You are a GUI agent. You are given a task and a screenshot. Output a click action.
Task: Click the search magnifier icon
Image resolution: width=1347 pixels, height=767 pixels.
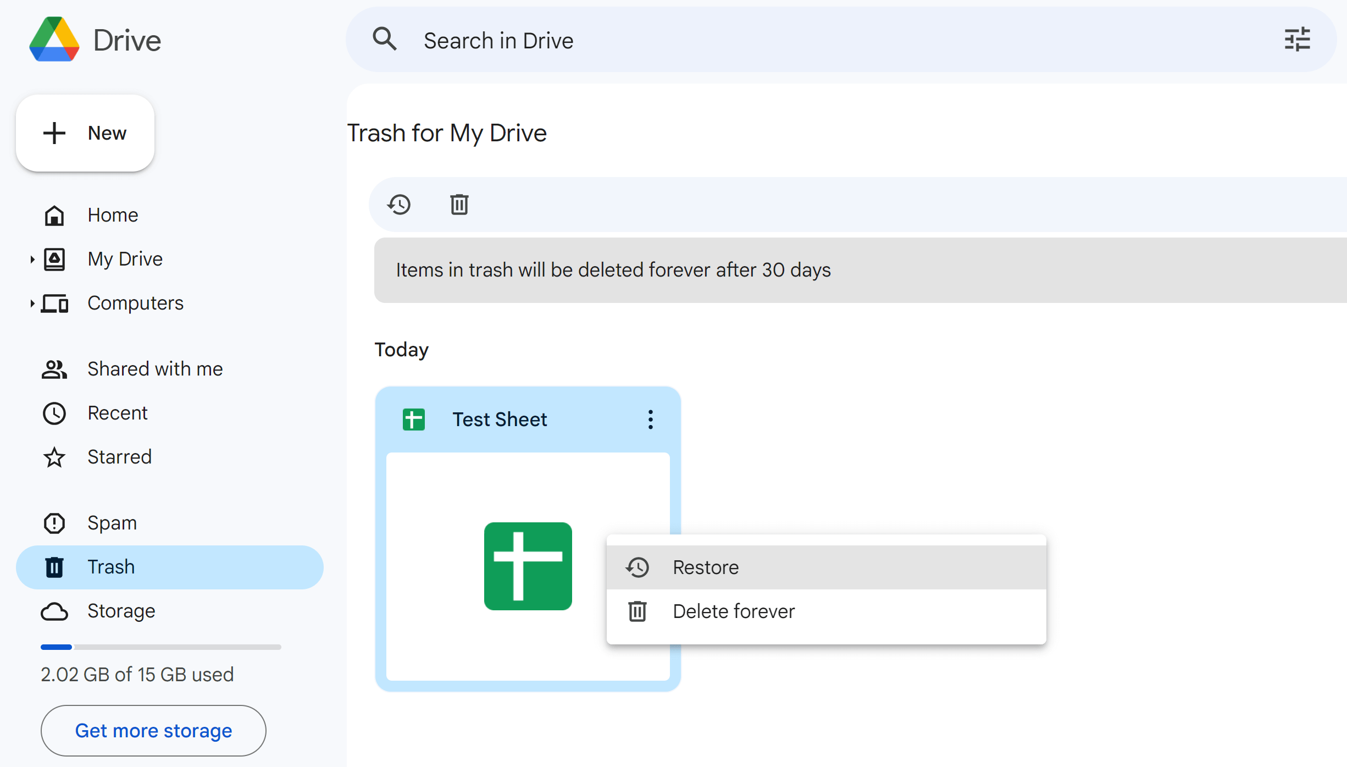(385, 39)
